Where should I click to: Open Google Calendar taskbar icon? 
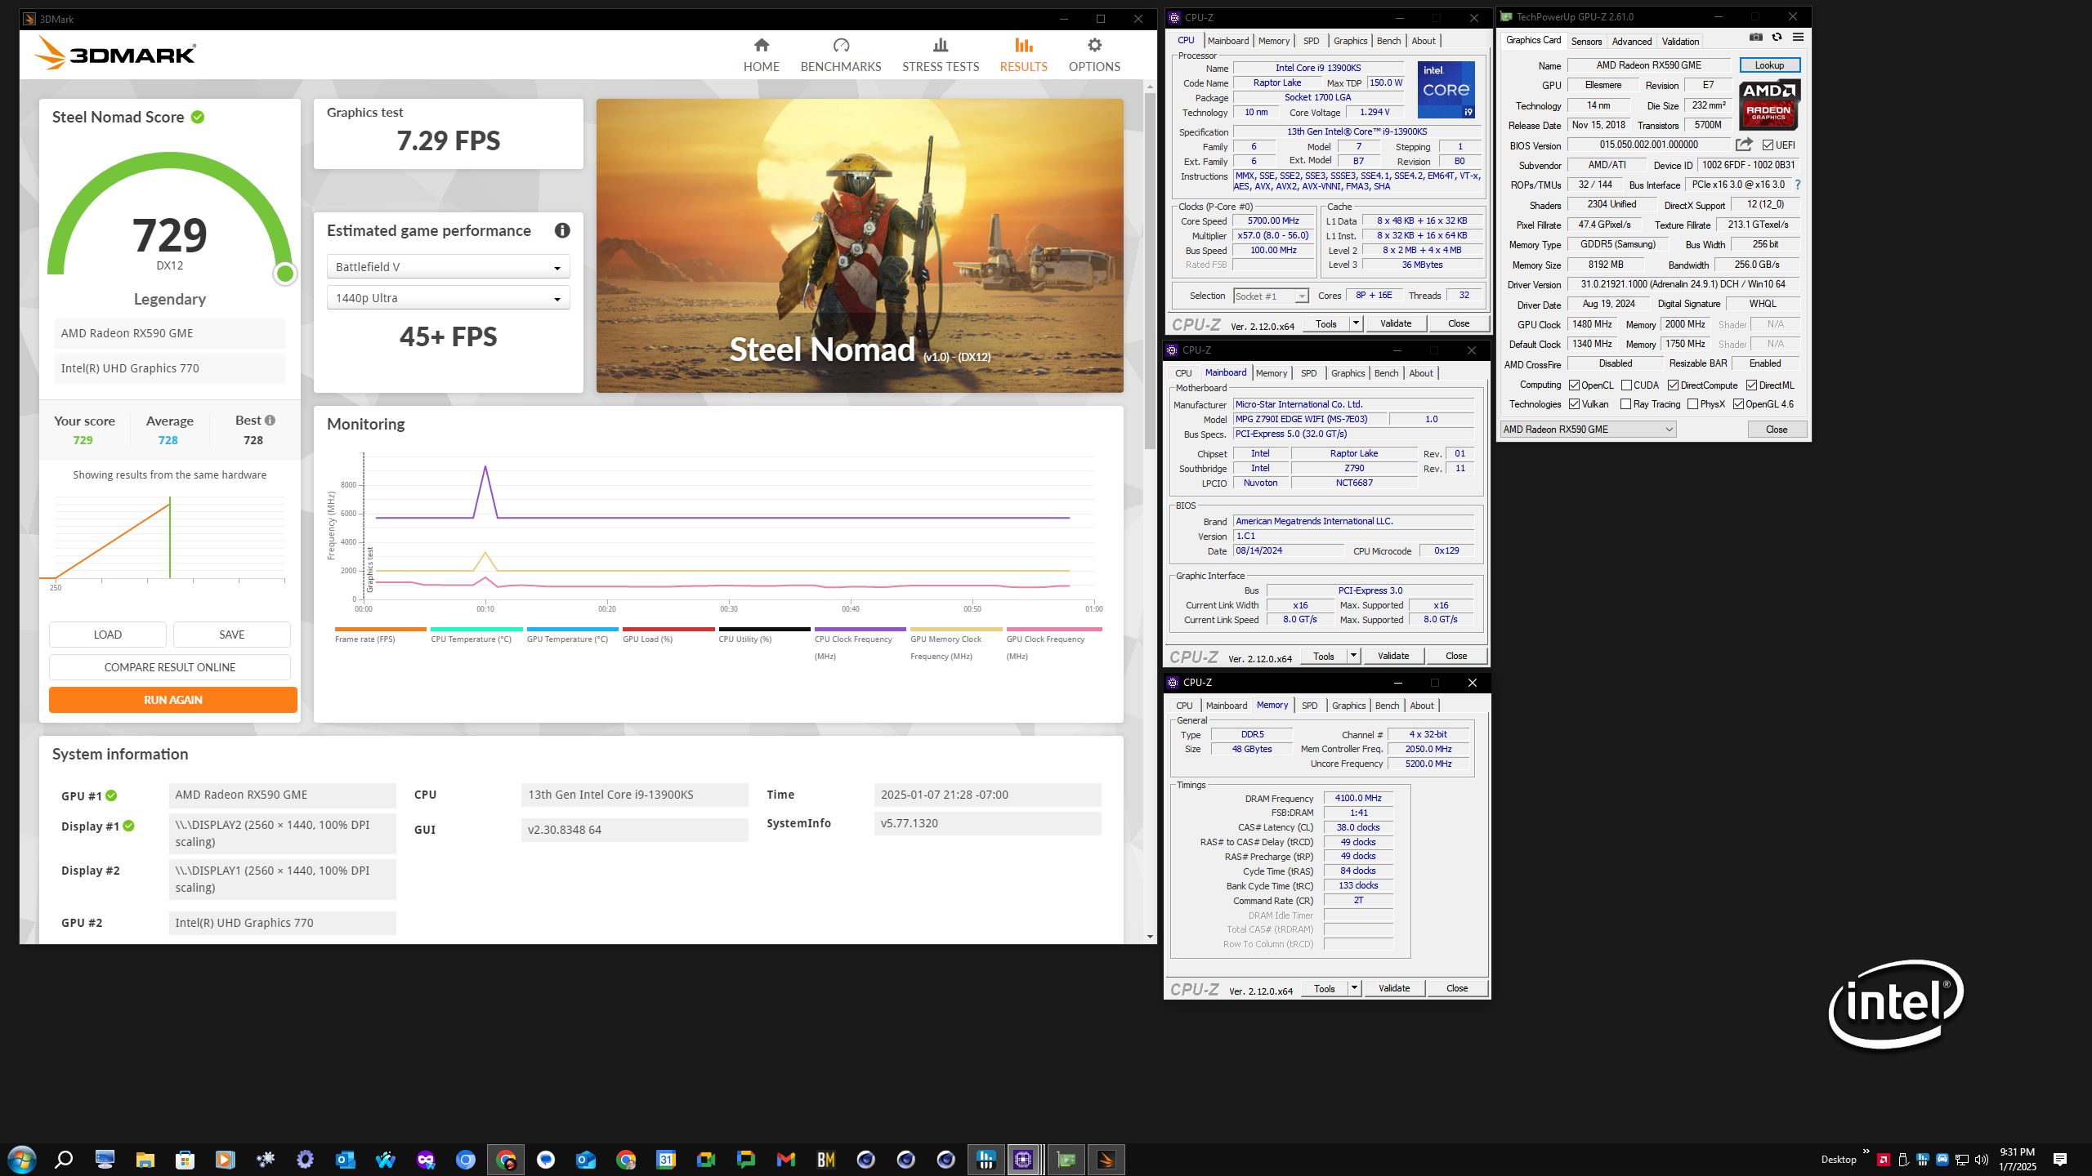click(665, 1159)
